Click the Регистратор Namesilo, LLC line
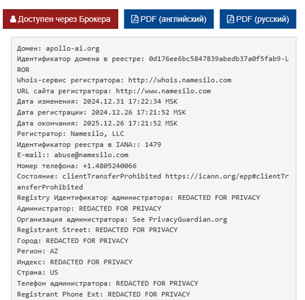This screenshot has height=300, width=305. tap(70, 134)
